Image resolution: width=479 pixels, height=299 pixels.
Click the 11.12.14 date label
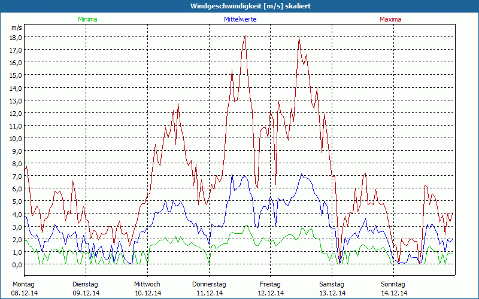(210, 293)
